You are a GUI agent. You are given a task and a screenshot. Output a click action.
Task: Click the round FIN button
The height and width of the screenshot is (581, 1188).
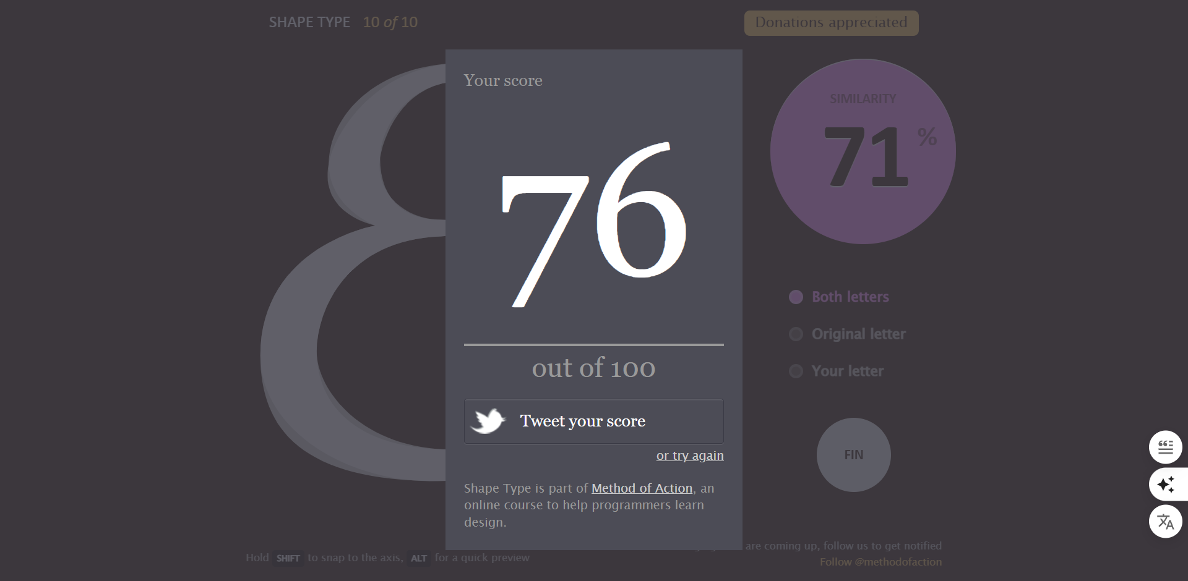(853, 455)
